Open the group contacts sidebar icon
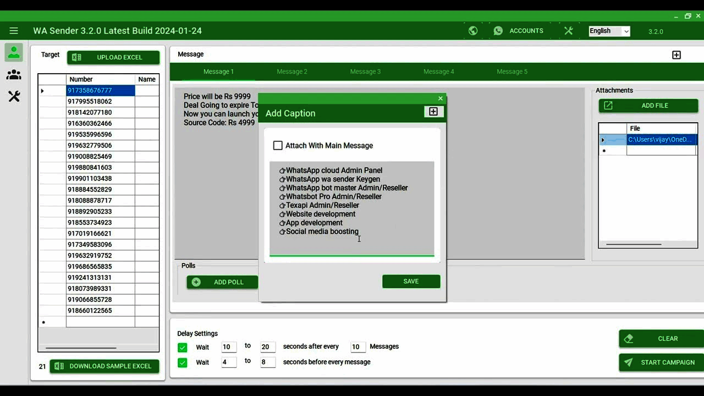Image resolution: width=704 pixels, height=396 pixels. pyautogui.click(x=13, y=75)
